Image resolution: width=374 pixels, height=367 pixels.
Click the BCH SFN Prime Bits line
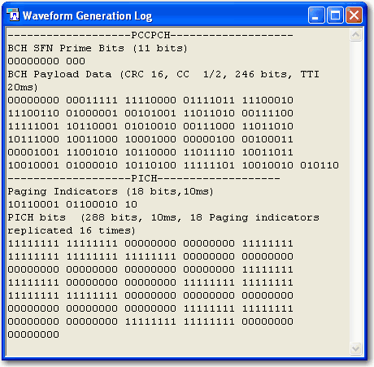coord(98,48)
